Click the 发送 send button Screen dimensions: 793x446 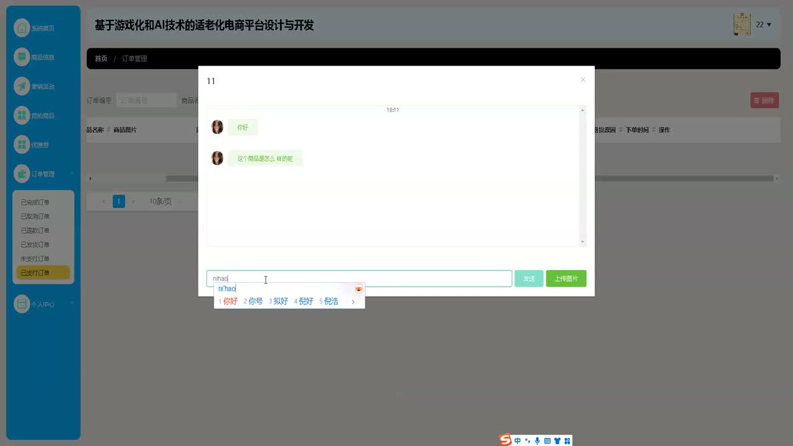(529, 279)
